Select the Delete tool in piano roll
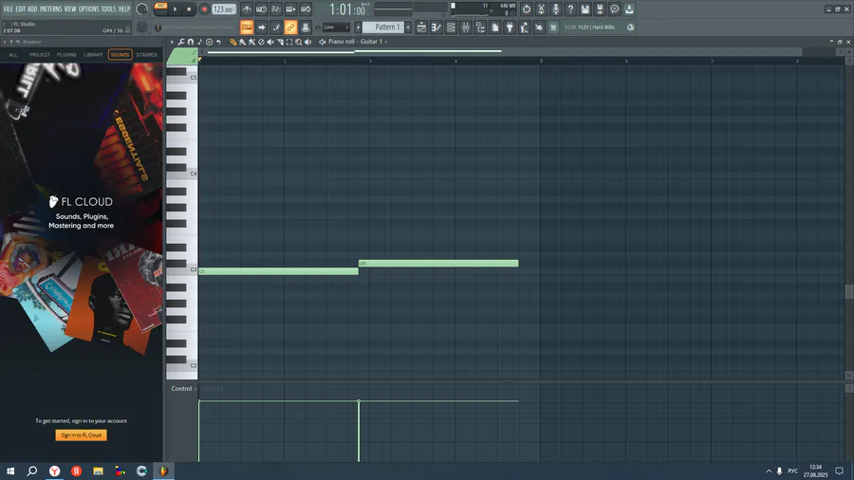The width and height of the screenshot is (854, 480). pos(261,42)
